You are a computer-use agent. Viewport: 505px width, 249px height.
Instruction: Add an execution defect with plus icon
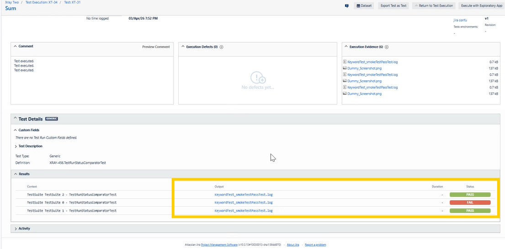[x=222, y=47]
